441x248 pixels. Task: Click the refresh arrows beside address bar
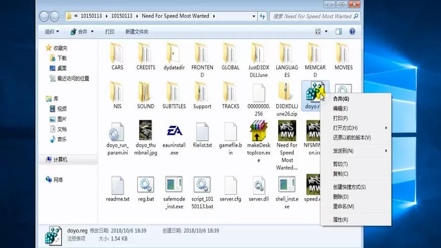262,16
